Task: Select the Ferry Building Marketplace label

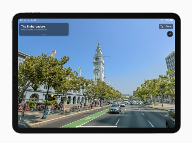Action: [61, 96]
